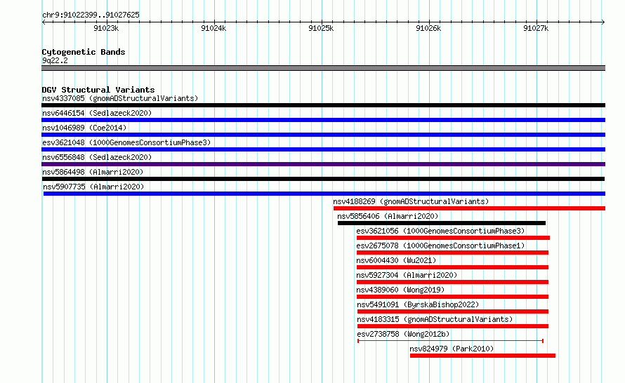The image size is (625, 383).
Task: Click the red nsv4389060 Wong2019 bar
Action: tap(452, 297)
